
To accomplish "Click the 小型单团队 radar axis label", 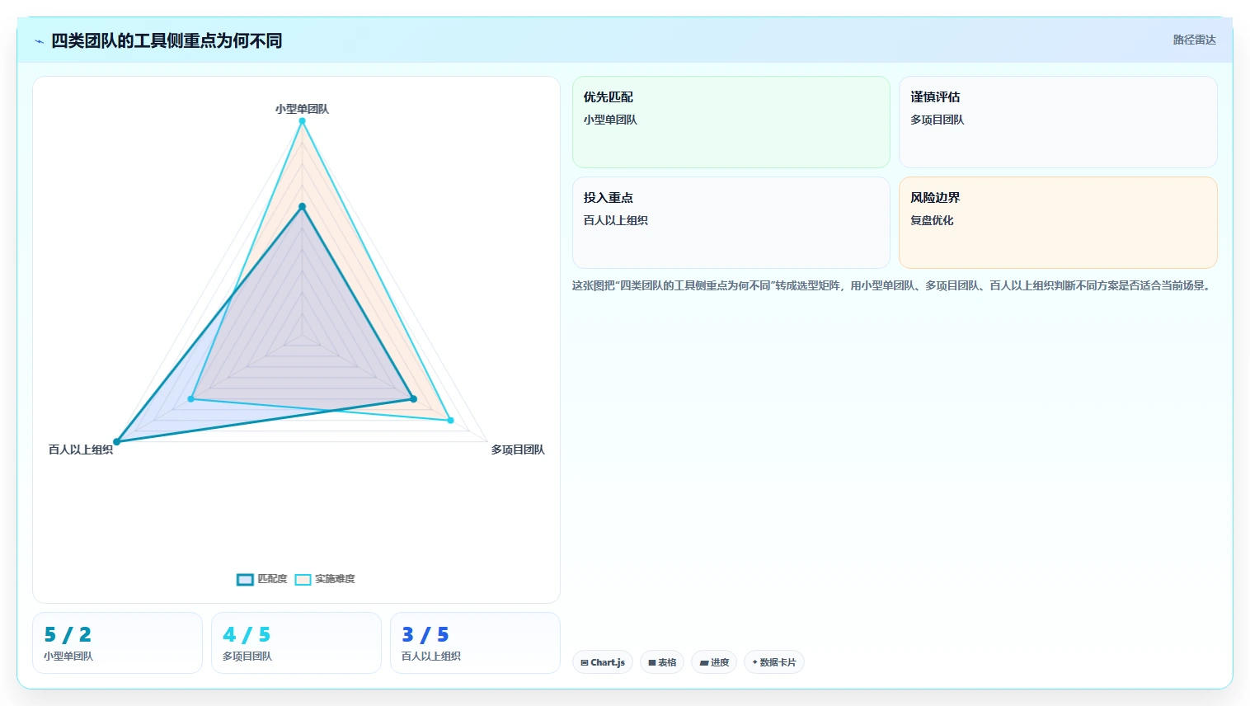I will tap(302, 109).
